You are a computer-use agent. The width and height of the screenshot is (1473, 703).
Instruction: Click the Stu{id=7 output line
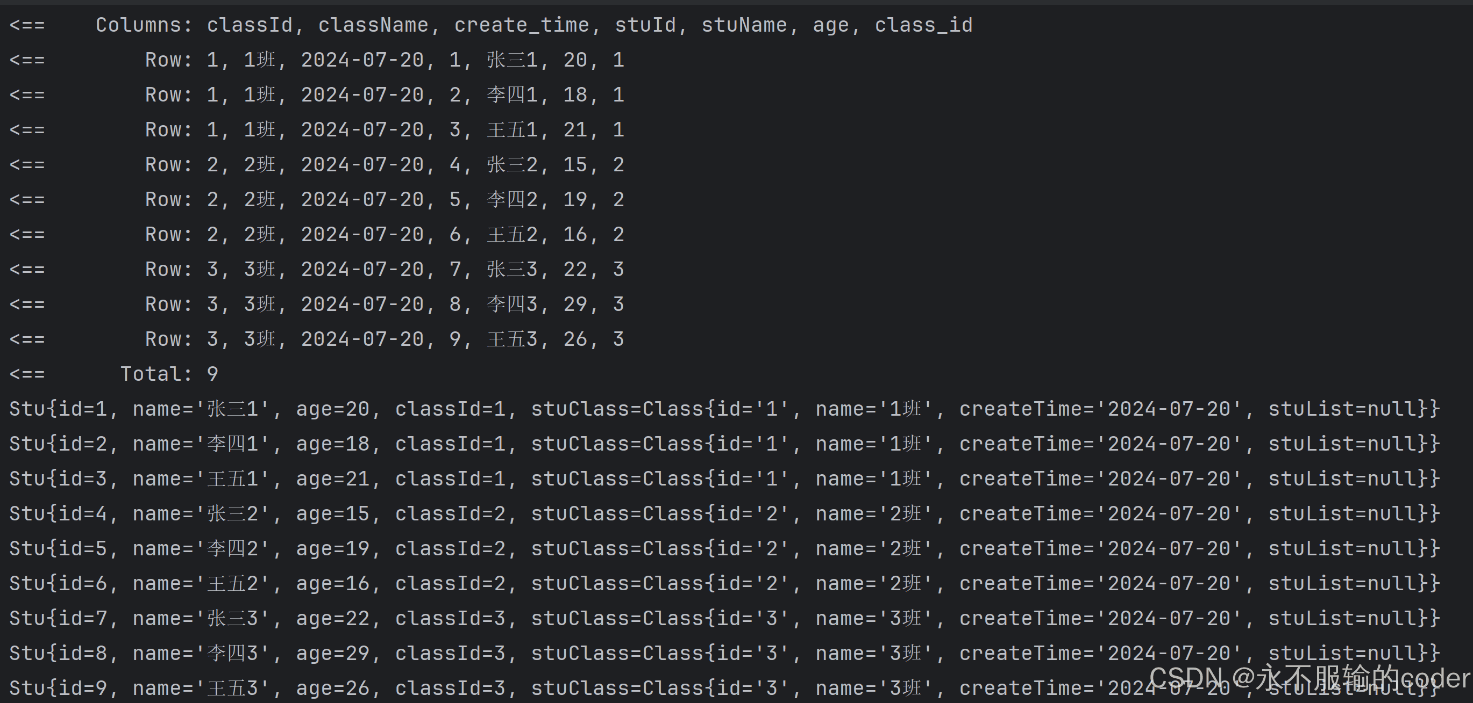(x=724, y=619)
